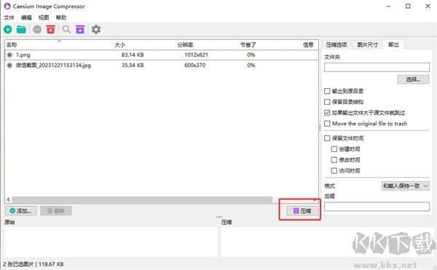Click the status icon beside 1.png
The image size is (437, 270).
coord(9,55)
